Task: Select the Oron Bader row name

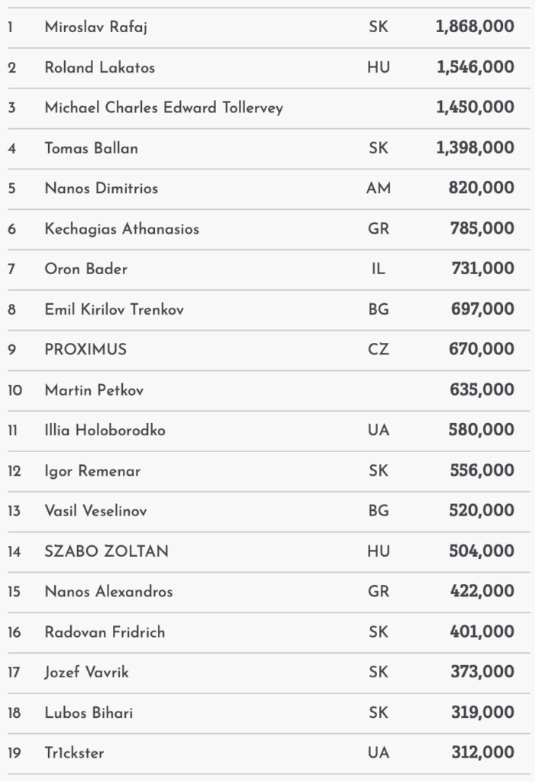Action: click(86, 270)
